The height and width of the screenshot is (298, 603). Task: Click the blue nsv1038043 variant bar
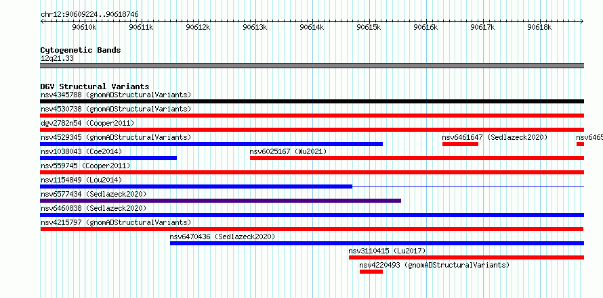(108, 158)
